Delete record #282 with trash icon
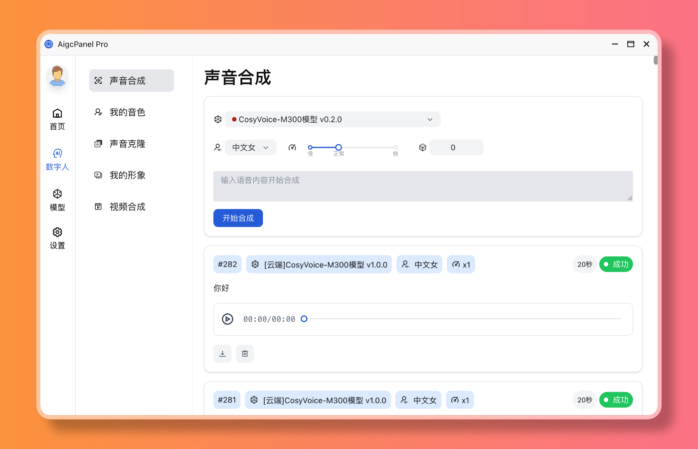Screen dimensions: 698x449 245,354
